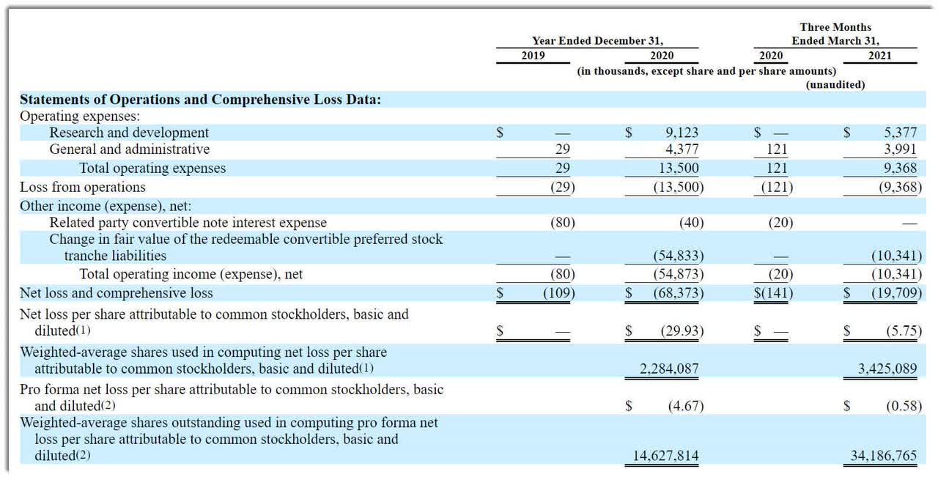
Task: Click the unaudited label under March columns
Action: point(838,84)
